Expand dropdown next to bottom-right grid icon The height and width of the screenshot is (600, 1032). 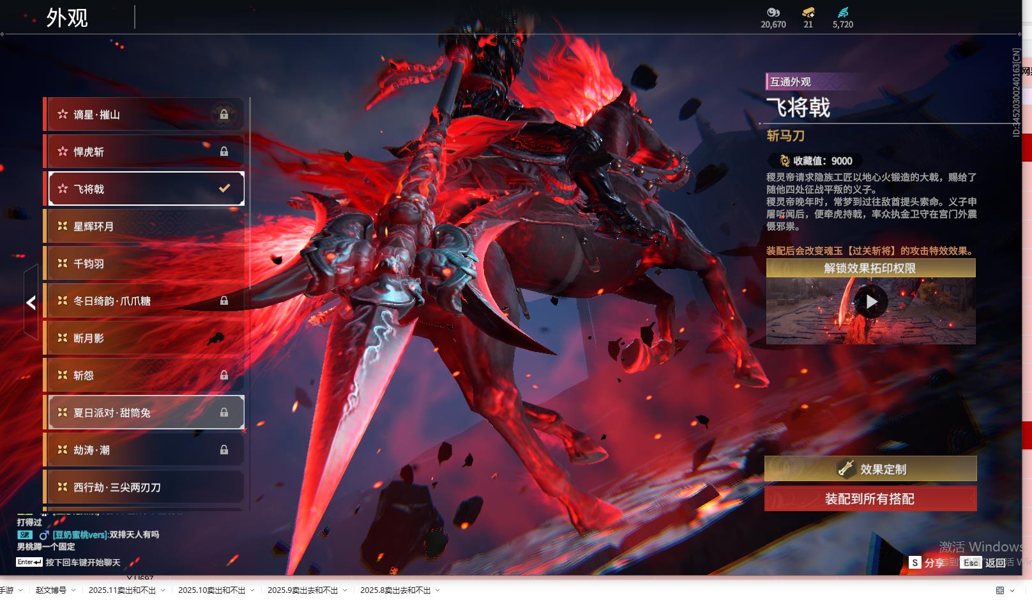pyautogui.click(x=1012, y=590)
